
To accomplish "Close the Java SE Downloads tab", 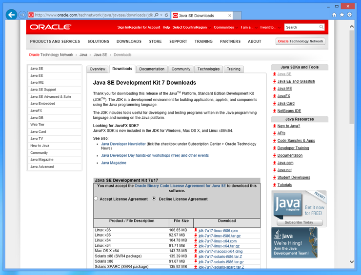I will pyautogui.click(x=230, y=16).
